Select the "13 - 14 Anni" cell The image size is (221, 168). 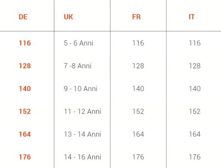(82, 134)
